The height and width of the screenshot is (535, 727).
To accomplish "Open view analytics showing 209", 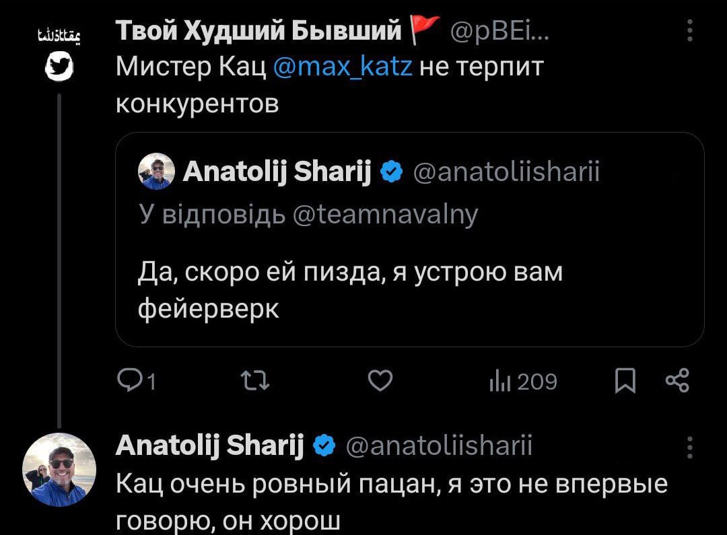I will [522, 382].
